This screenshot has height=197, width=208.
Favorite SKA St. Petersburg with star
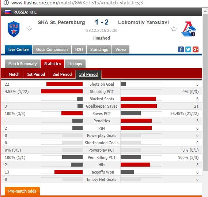30,29
